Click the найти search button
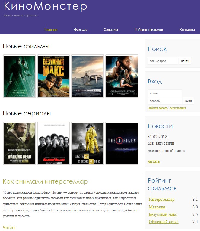Screen dimensions: 200x231 185,61
